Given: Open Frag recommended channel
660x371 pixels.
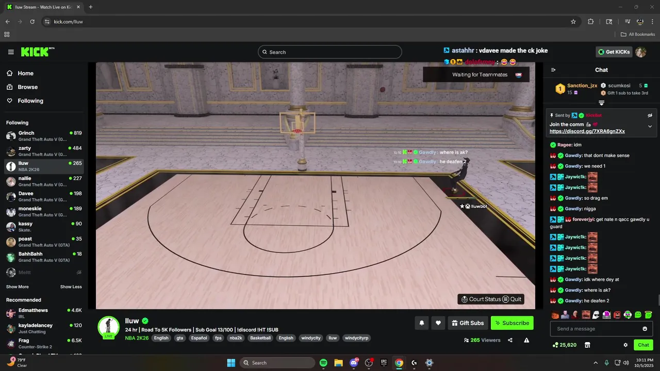Looking at the screenshot, I should pyautogui.click(x=44, y=343).
